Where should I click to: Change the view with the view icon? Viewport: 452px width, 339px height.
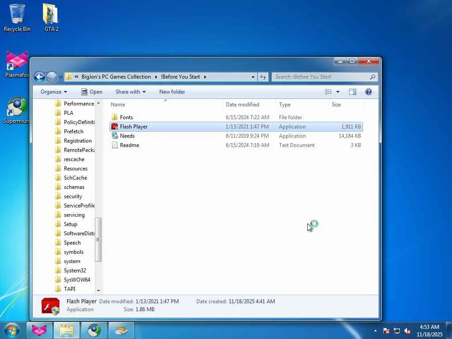pyautogui.click(x=328, y=92)
